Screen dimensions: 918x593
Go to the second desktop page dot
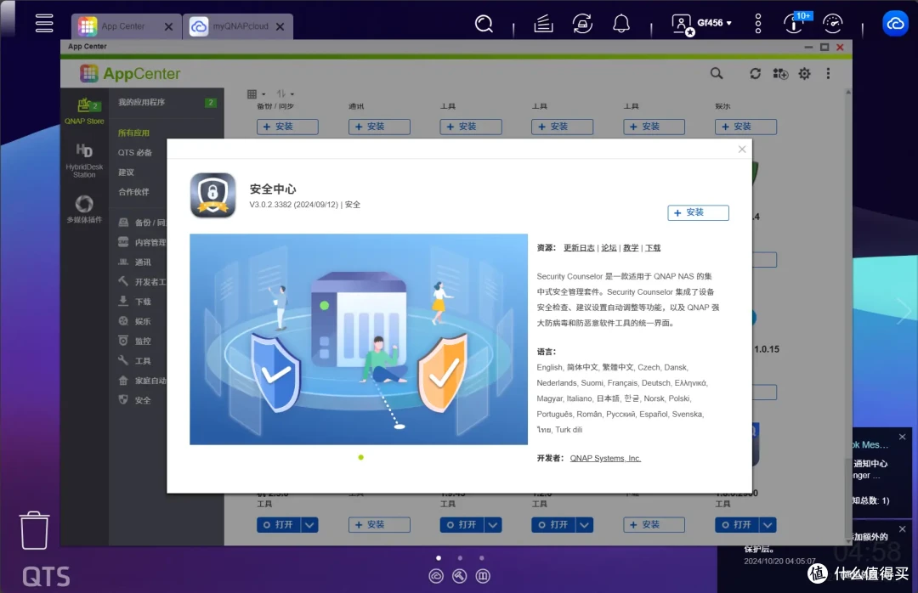click(460, 558)
